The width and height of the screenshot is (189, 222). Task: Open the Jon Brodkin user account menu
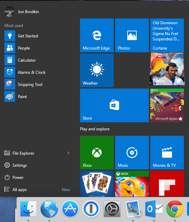click(22, 11)
